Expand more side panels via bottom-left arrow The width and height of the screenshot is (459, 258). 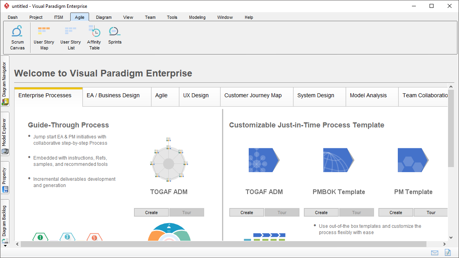coord(5,246)
